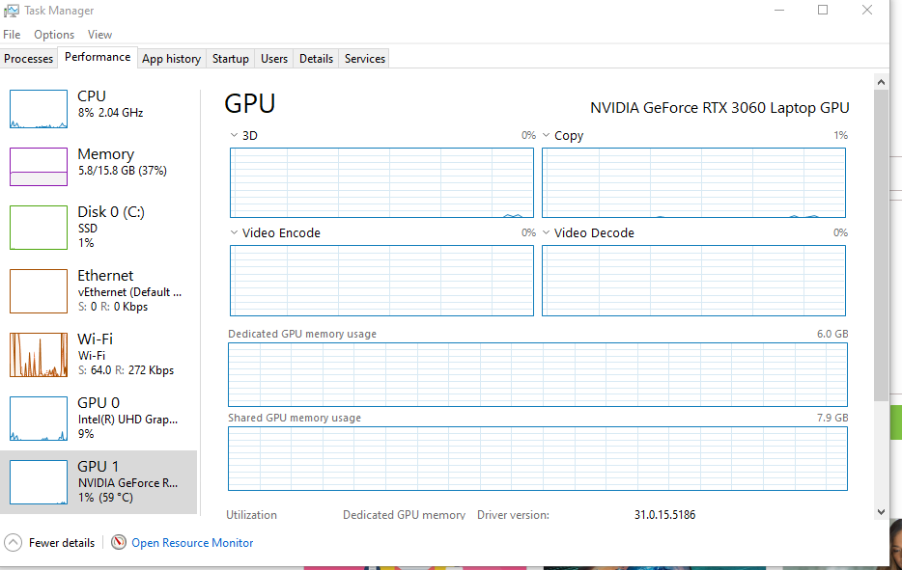Click the Ethernet graph icon in sidebar
The image size is (902, 570).
click(x=39, y=291)
